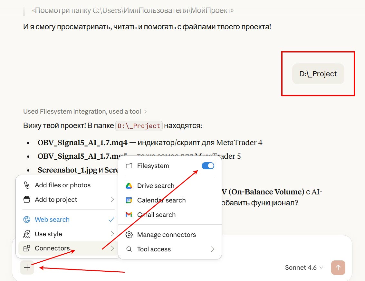Click the send message arrow button

coord(338,267)
